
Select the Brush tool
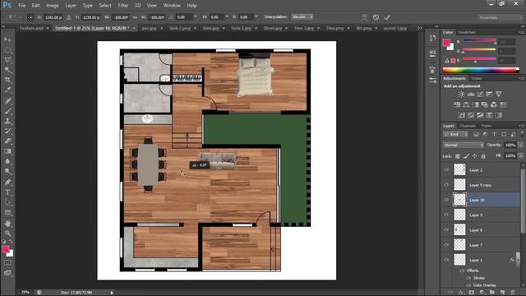click(x=7, y=111)
